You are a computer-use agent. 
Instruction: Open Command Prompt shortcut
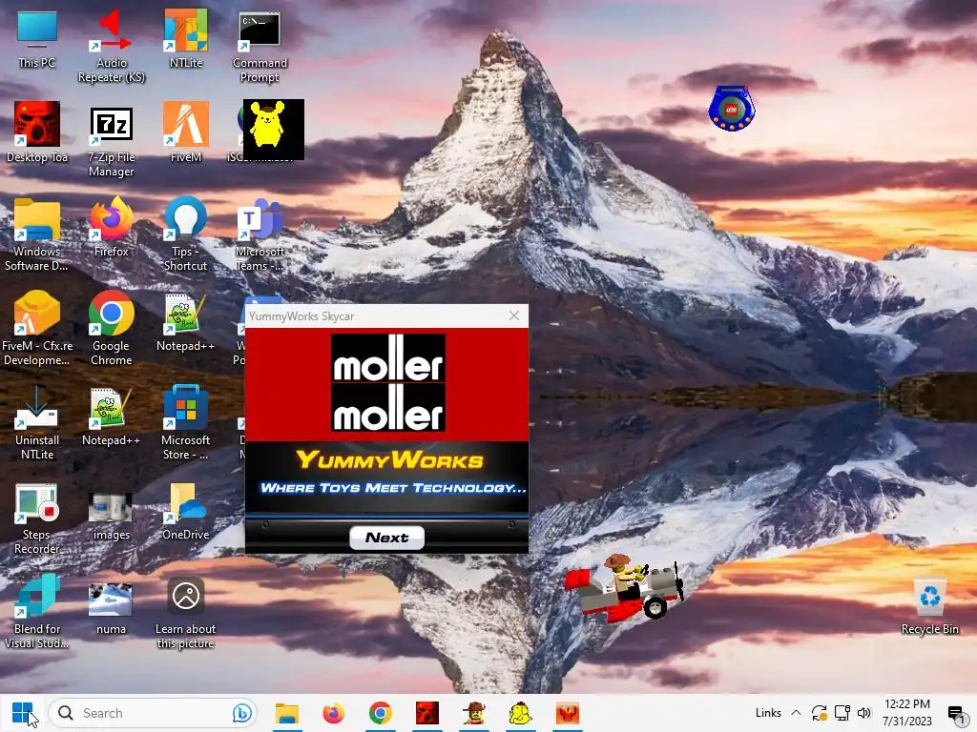tap(260, 46)
